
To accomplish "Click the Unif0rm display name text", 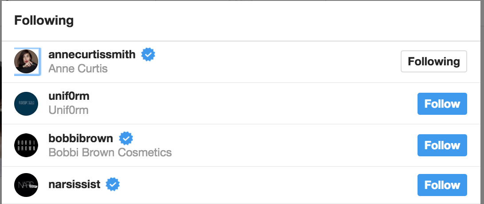I will tap(68, 110).
